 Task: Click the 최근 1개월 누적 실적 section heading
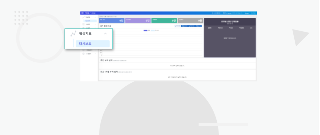(109, 72)
